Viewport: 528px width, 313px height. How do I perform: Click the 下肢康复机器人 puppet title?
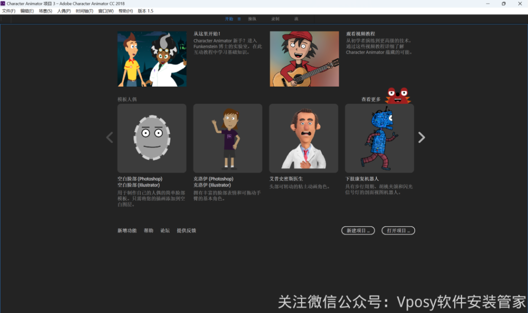tap(362, 179)
